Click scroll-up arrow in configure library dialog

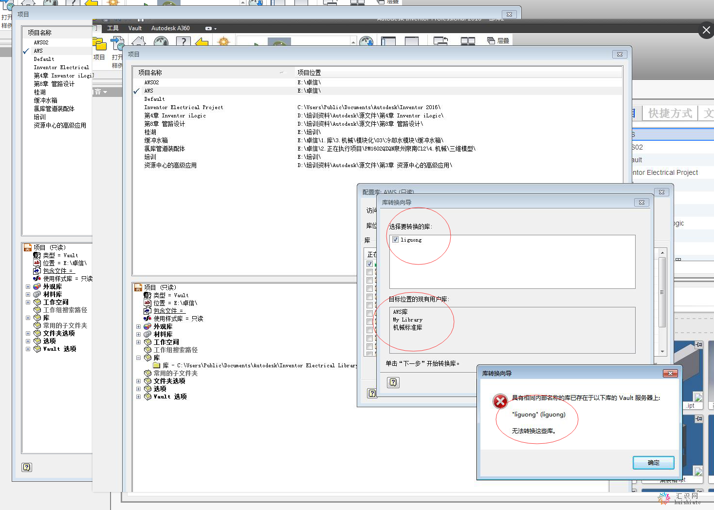point(662,253)
